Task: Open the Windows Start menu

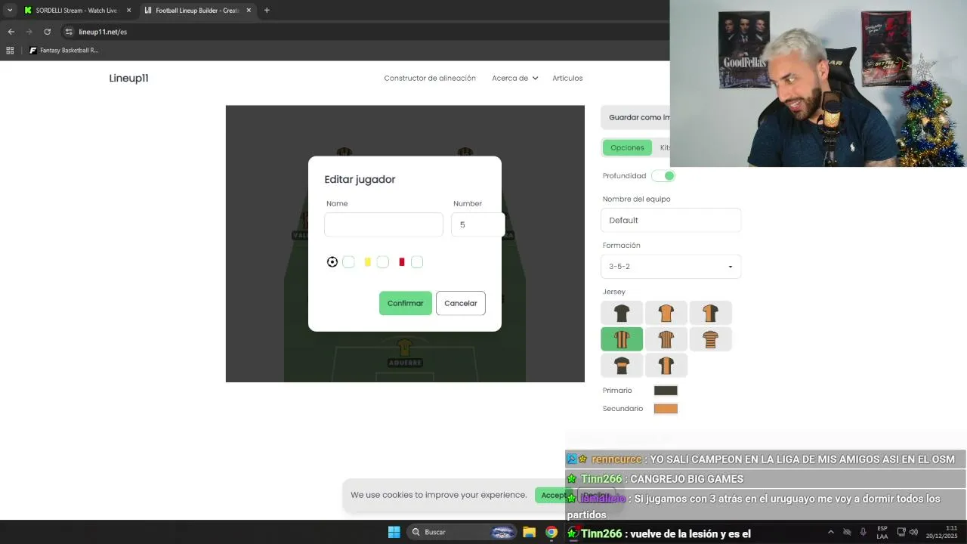Action: (394, 532)
